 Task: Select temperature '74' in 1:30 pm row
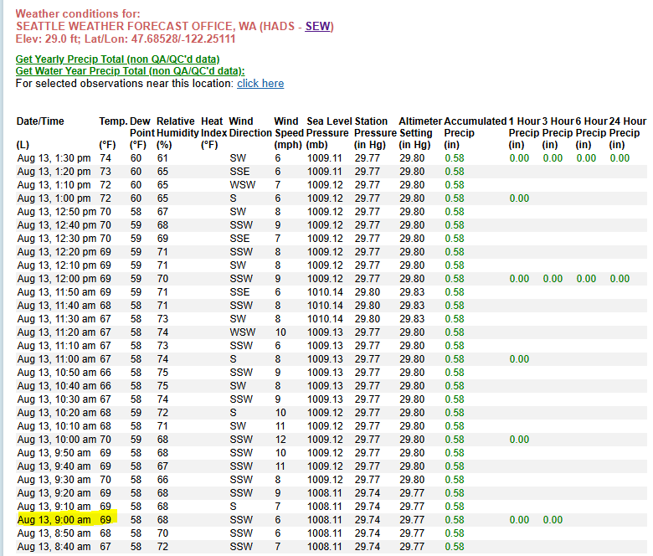(105, 158)
